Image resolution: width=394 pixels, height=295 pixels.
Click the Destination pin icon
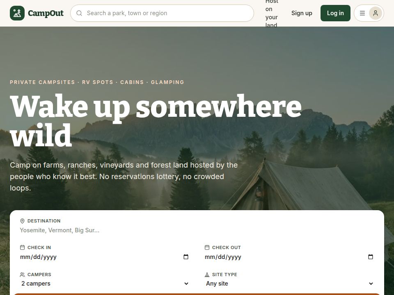(x=22, y=221)
